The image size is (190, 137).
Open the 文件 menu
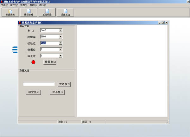[4, 5]
